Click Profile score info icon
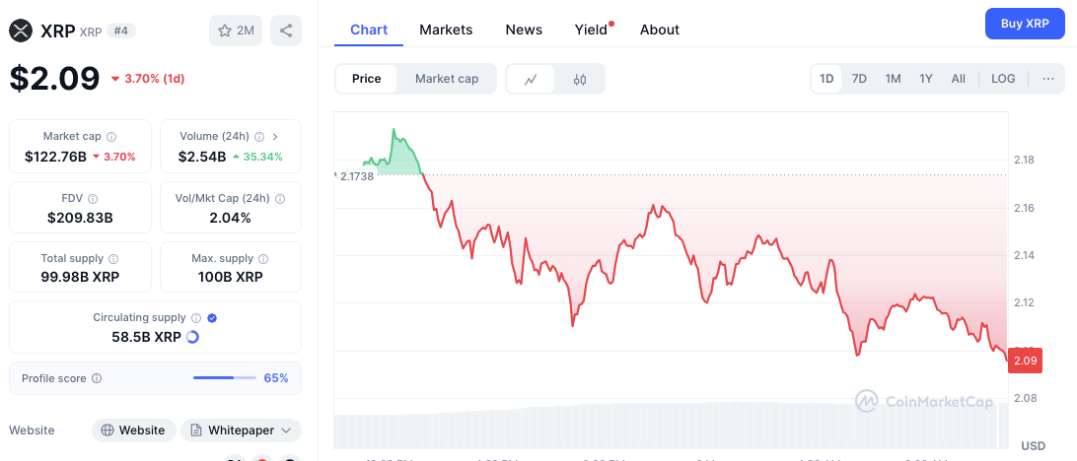Image resolution: width=1077 pixels, height=461 pixels. (97, 378)
